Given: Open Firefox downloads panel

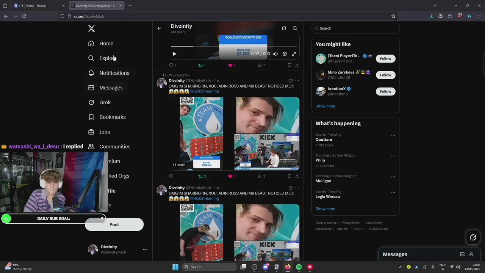Looking at the screenshot, I should tap(431, 16).
